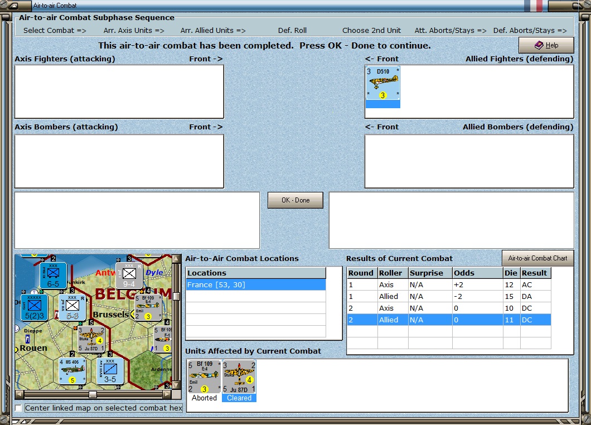Image resolution: width=591 pixels, height=425 pixels.
Task: Click the 9-4 infantry counter near Antwerp
Action: pyautogui.click(x=129, y=276)
